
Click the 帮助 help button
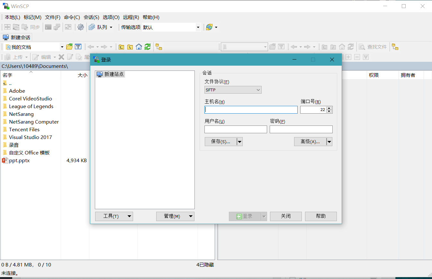click(320, 216)
